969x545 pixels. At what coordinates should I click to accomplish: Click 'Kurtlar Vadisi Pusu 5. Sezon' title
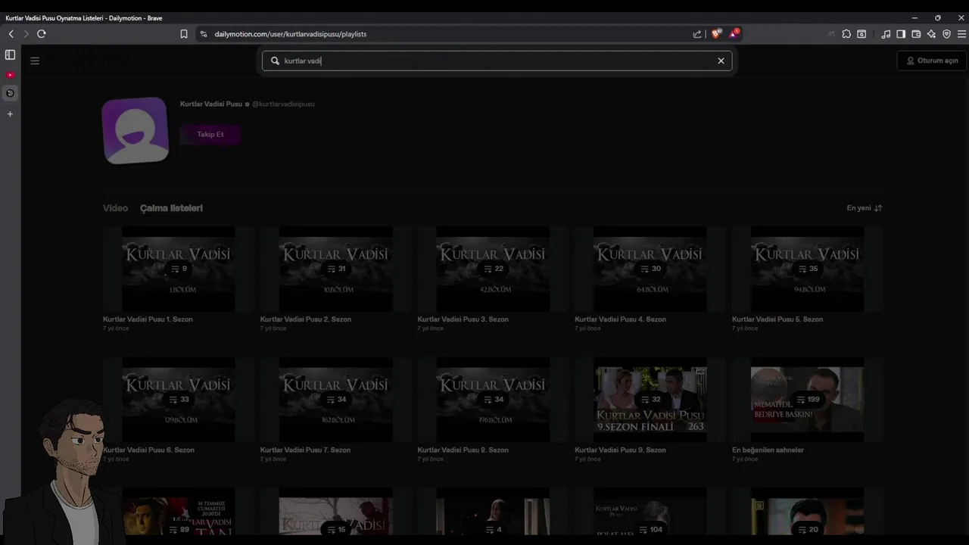[777, 319]
